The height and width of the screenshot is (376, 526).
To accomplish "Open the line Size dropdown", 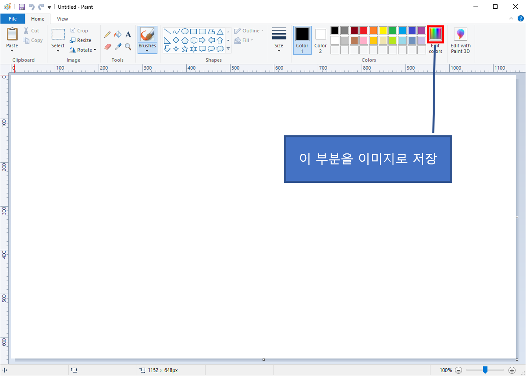I will (279, 40).
